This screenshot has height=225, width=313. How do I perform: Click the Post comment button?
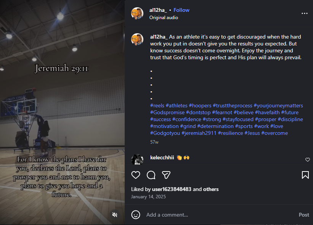pyautogui.click(x=304, y=215)
